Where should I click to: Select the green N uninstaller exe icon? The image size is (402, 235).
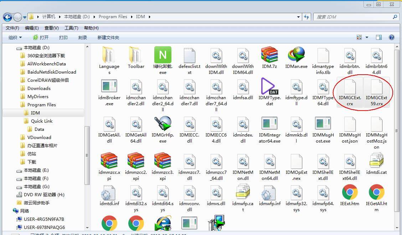[x=163, y=54]
